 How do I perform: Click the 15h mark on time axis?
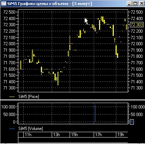[74, 135]
